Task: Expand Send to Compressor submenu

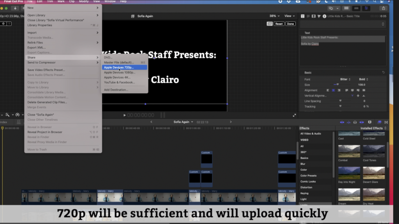Action: tap(63, 63)
